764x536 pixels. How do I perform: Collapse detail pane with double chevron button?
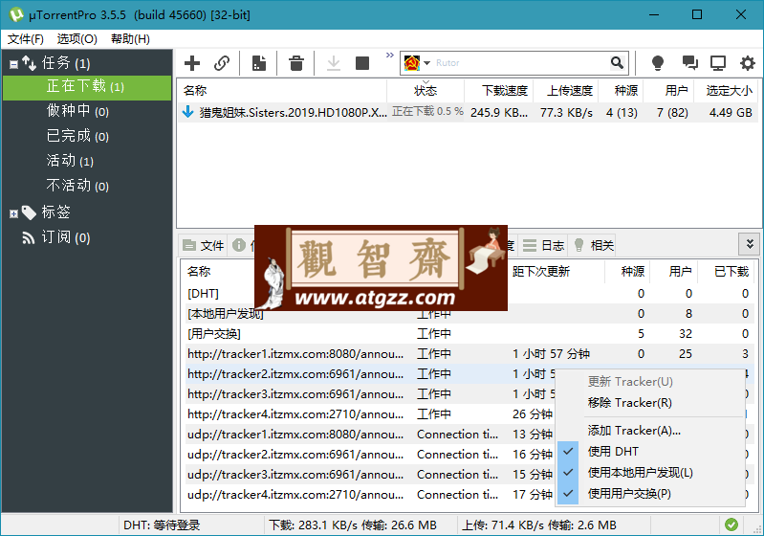tap(749, 244)
